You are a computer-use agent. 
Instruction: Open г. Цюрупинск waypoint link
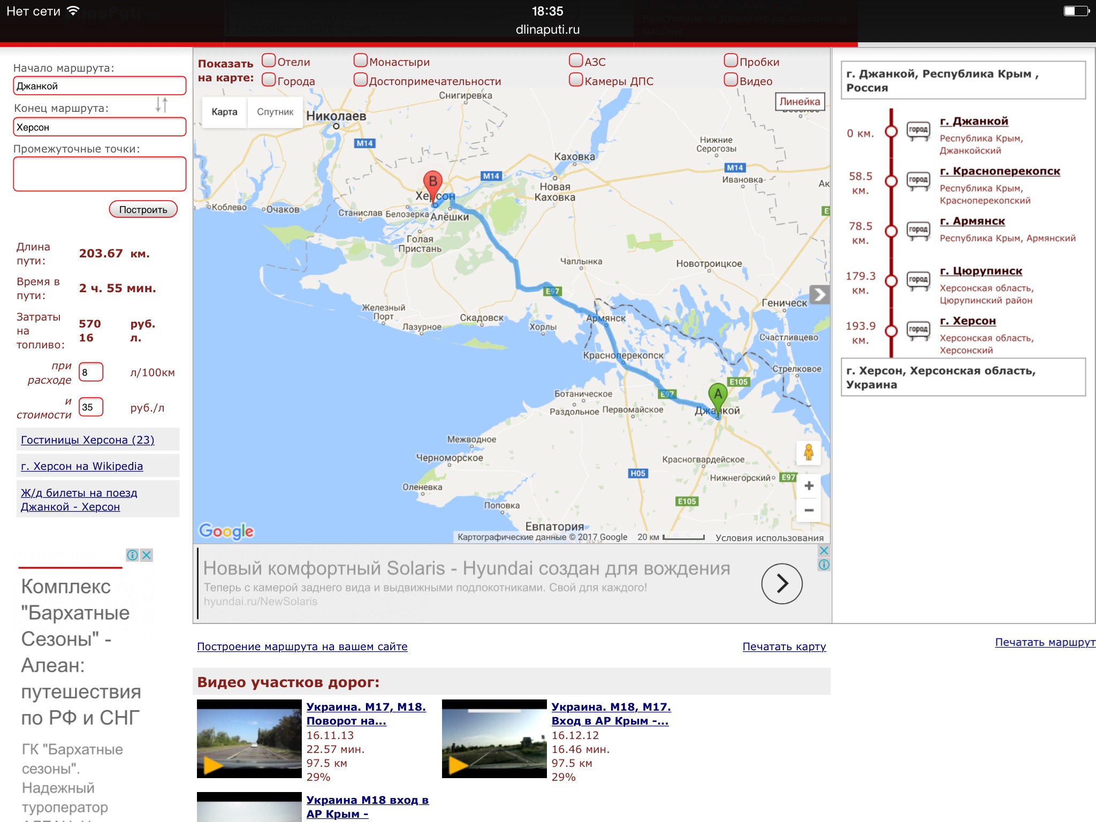pos(981,271)
